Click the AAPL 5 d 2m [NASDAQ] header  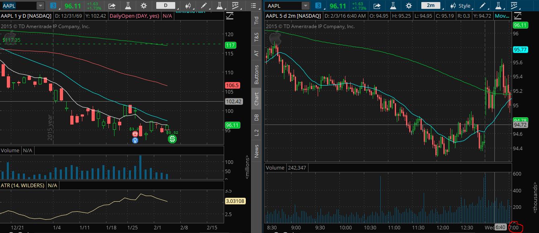coord(293,16)
